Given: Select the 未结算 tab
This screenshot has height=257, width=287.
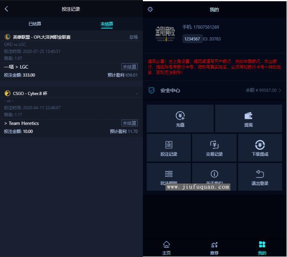Looking at the screenshot, I should [x=107, y=24].
